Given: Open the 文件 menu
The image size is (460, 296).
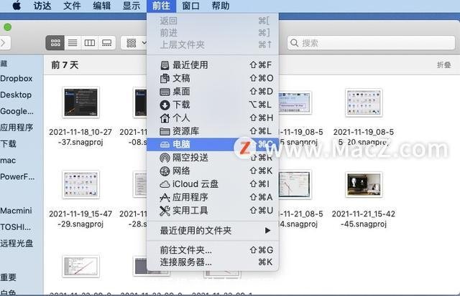Looking at the screenshot, I should (x=72, y=6).
